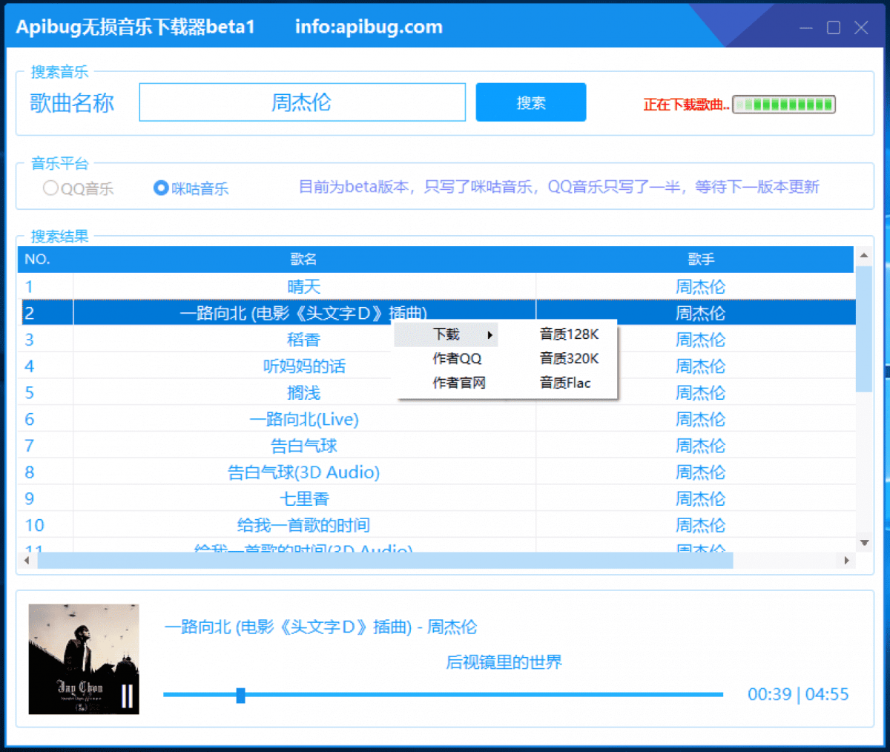Click the song name input field 周杰伦
This screenshot has width=890, height=752.
click(x=303, y=102)
